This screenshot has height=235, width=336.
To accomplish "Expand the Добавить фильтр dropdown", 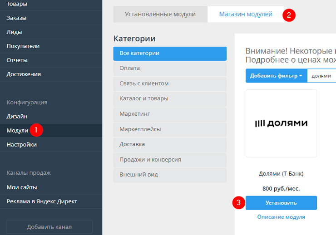I will pos(276,76).
